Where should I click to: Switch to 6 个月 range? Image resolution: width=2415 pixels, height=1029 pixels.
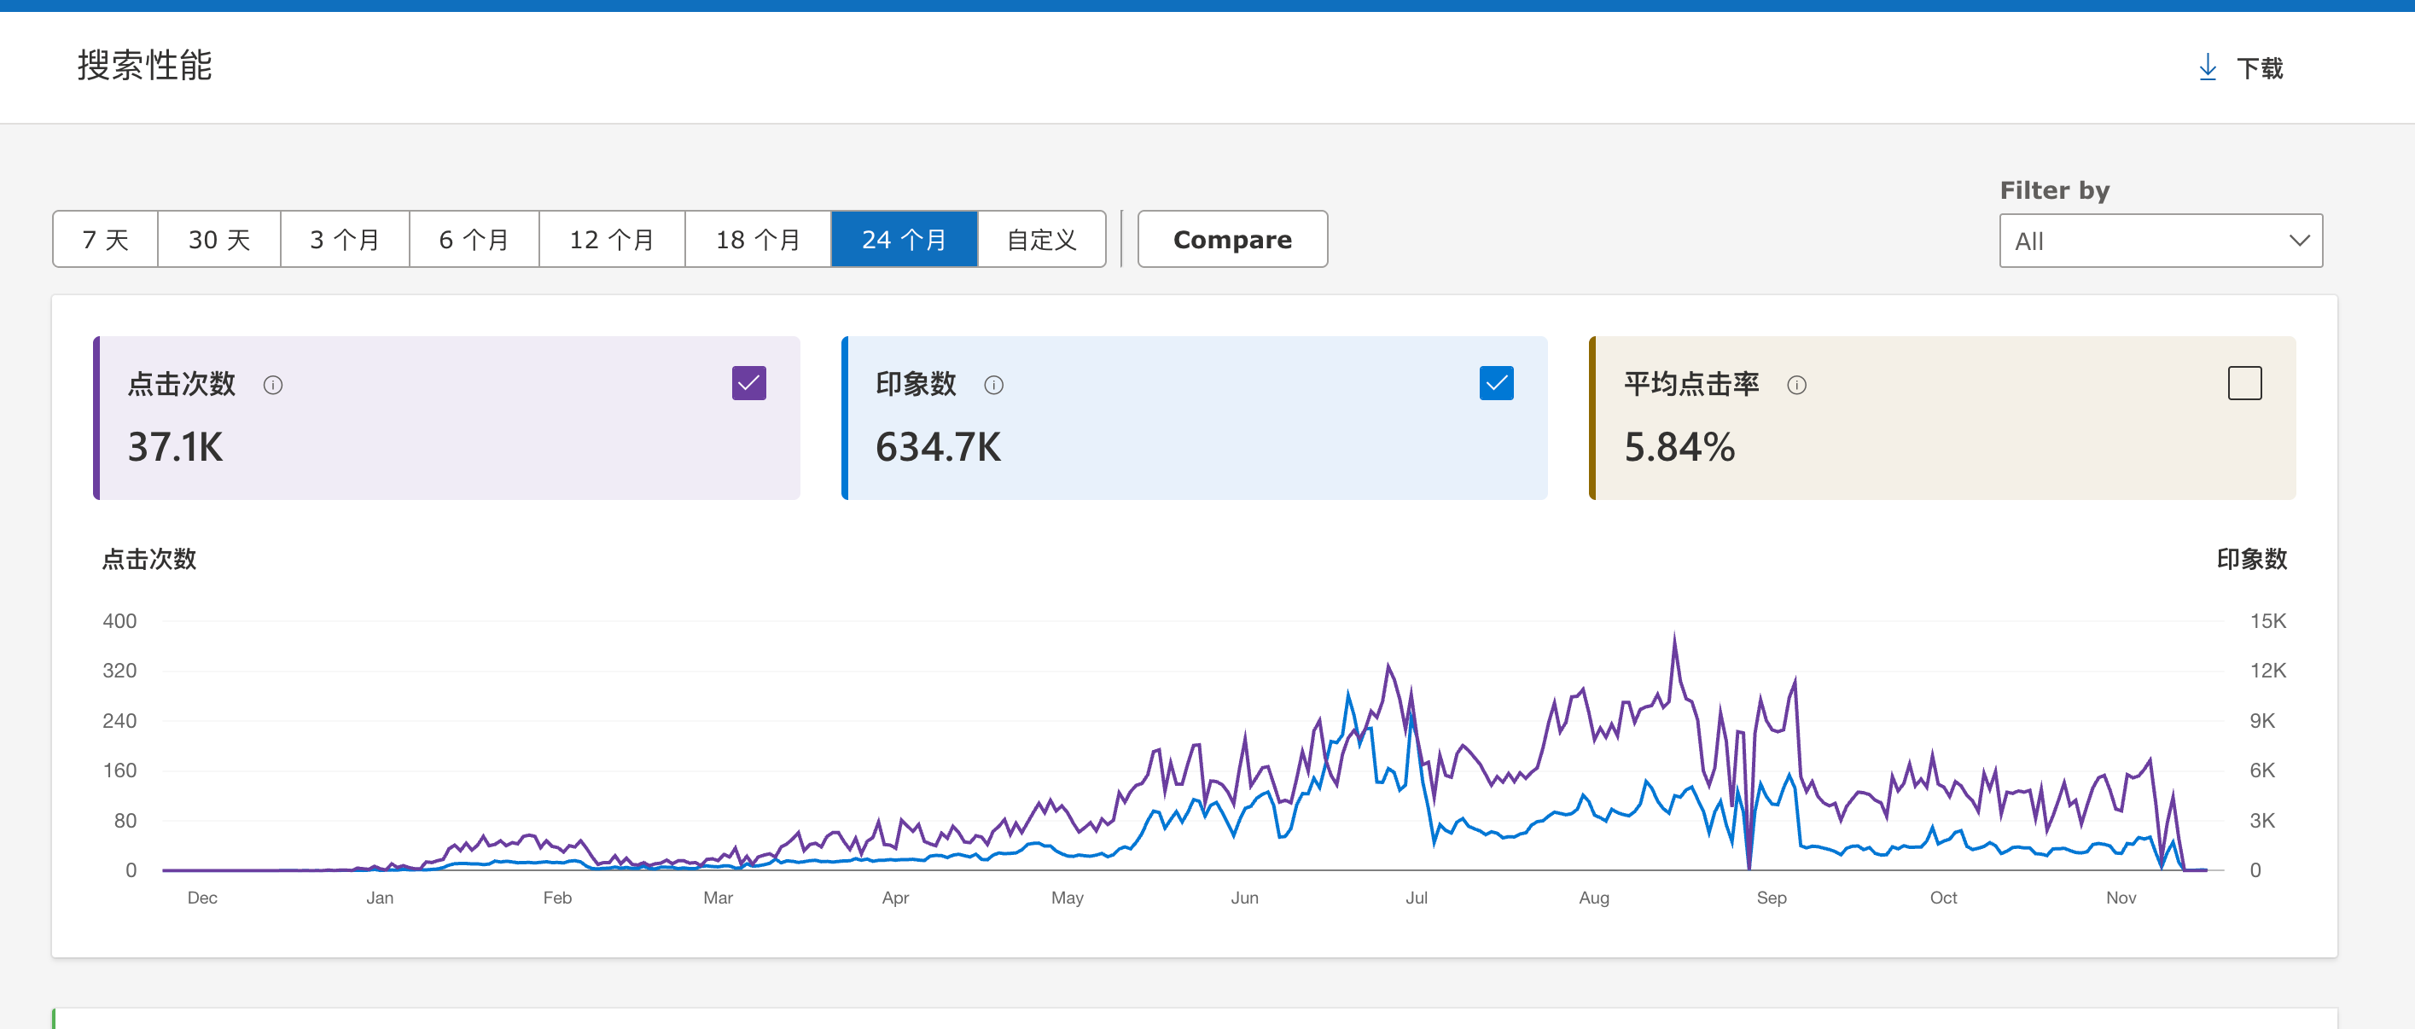pyautogui.click(x=474, y=240)
